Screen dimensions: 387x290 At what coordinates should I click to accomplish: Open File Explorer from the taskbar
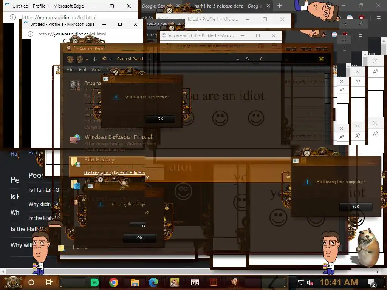tap(135, 282)
